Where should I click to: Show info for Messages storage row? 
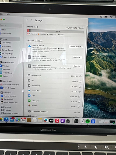tap(79, 102)
